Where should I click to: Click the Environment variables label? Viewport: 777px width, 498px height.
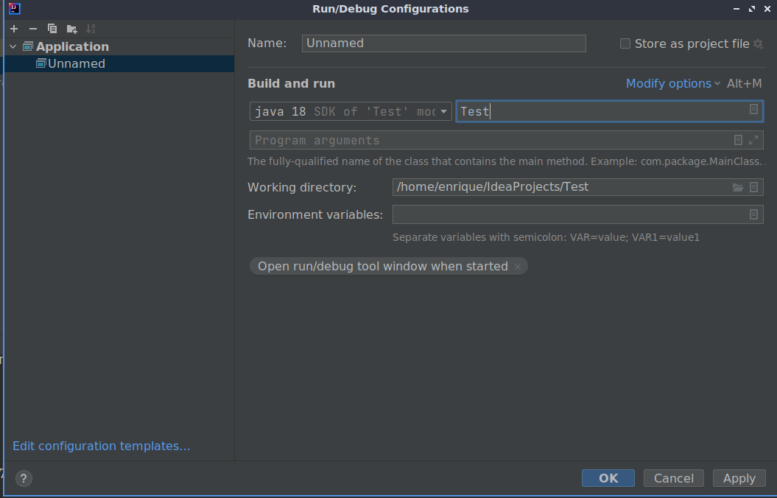point(315,214)
